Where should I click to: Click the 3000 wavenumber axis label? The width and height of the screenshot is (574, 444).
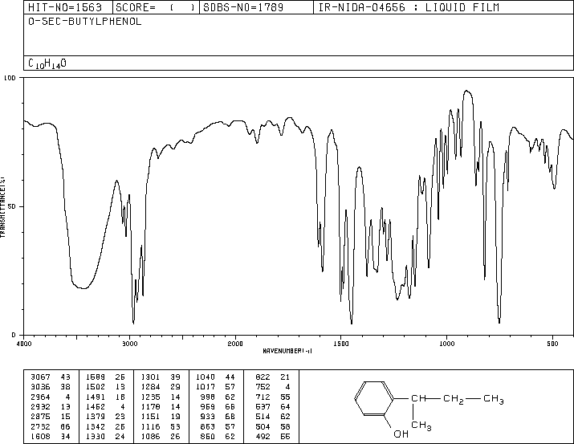click(129, 344)
